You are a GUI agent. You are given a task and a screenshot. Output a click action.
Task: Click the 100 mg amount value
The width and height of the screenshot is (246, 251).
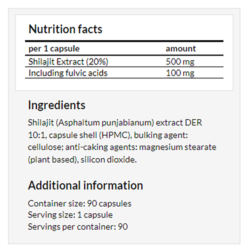180,73
